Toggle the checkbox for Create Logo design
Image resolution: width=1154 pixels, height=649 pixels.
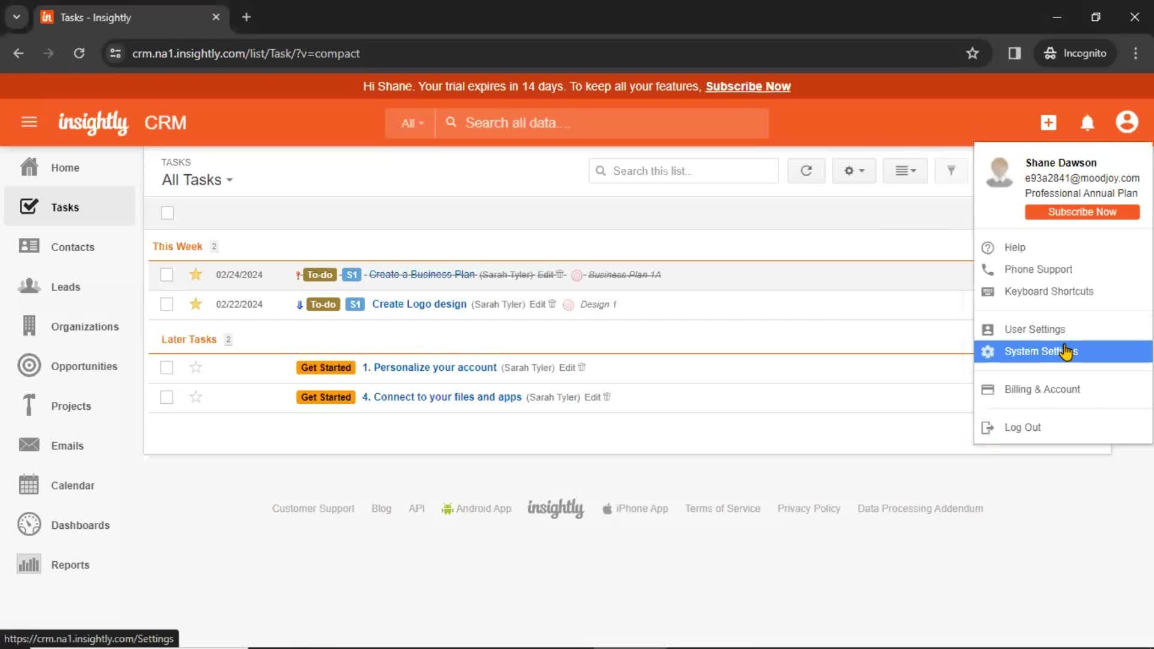coord(167,304)
